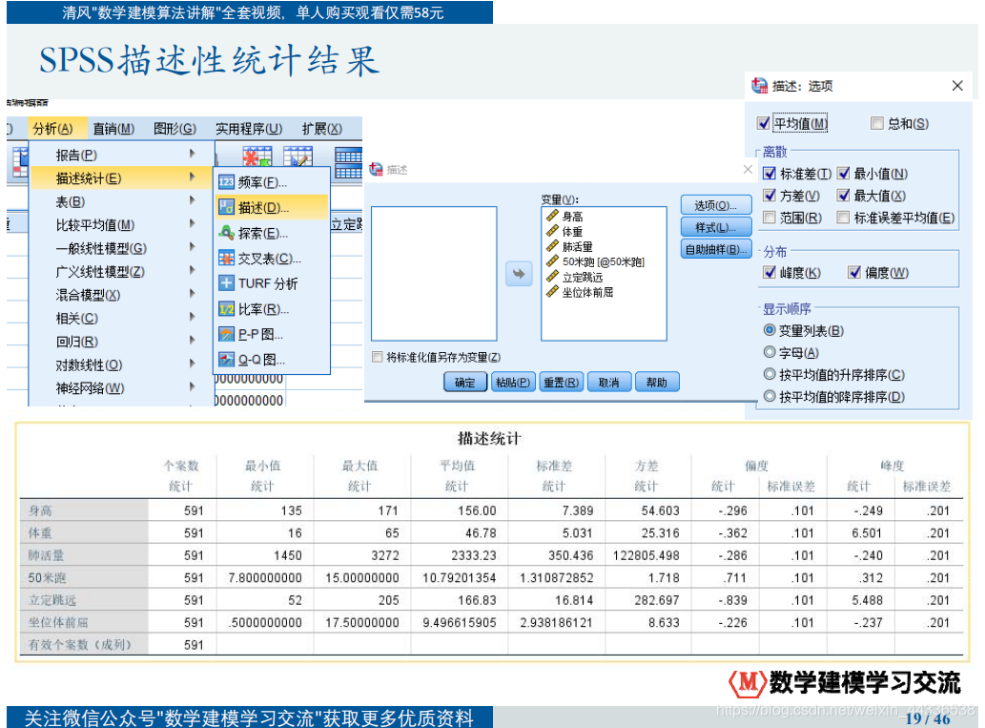Open the 图形(G) menu
The width and height of the screenshot is (985, 728).
(x=174, y=129)
